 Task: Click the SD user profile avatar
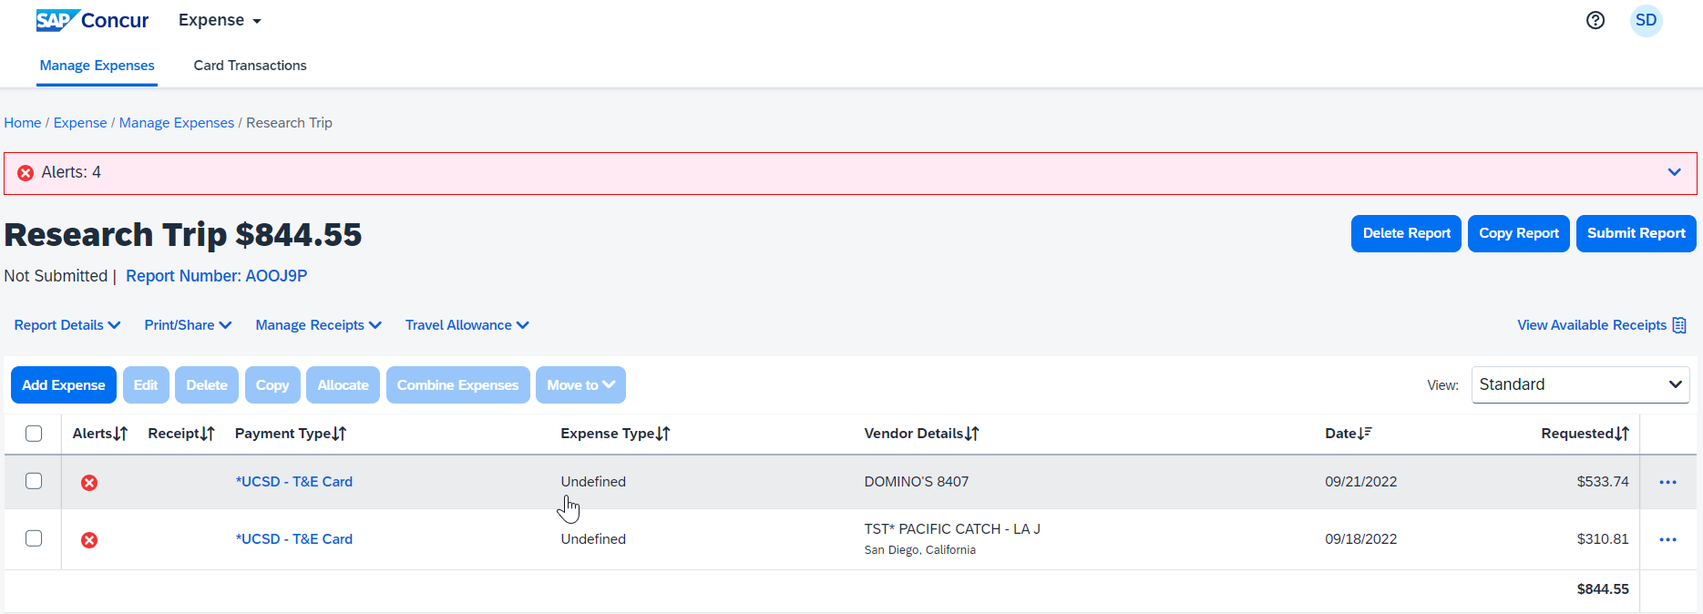pyautogui.click(x=1646, y=20)
